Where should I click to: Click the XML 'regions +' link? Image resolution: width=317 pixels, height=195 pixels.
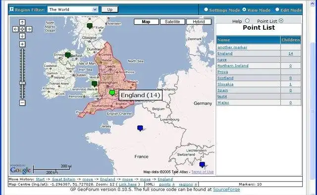coord(188,184)
